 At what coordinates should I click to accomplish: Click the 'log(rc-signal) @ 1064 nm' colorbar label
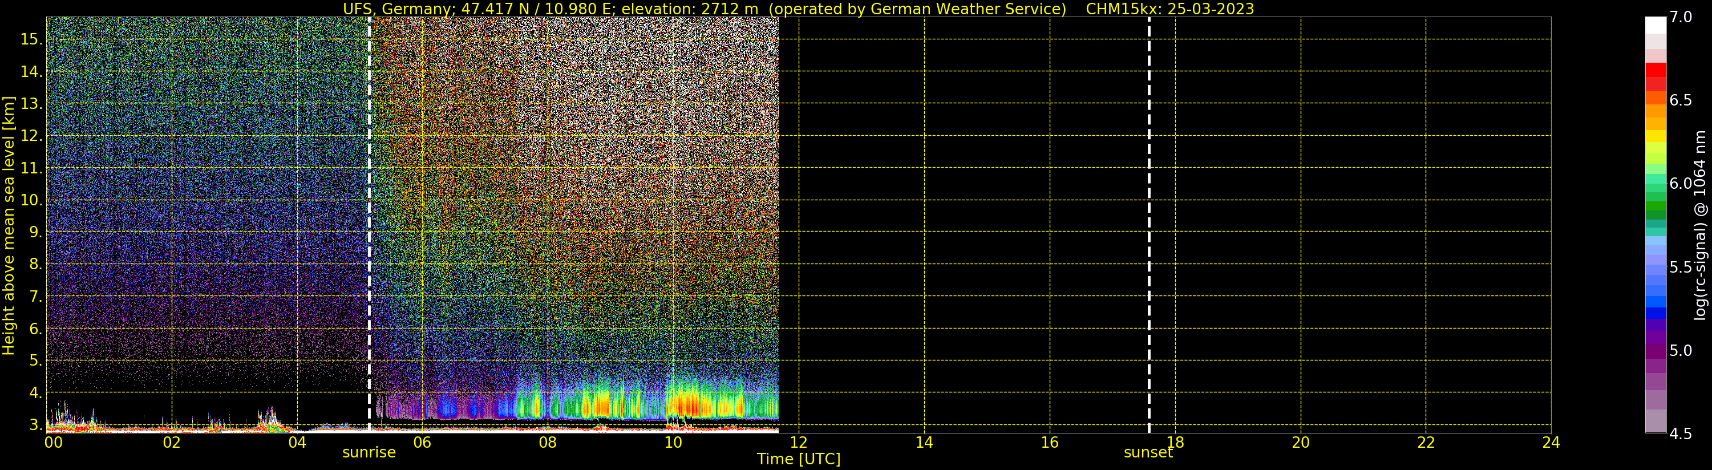click(1700, 225)
